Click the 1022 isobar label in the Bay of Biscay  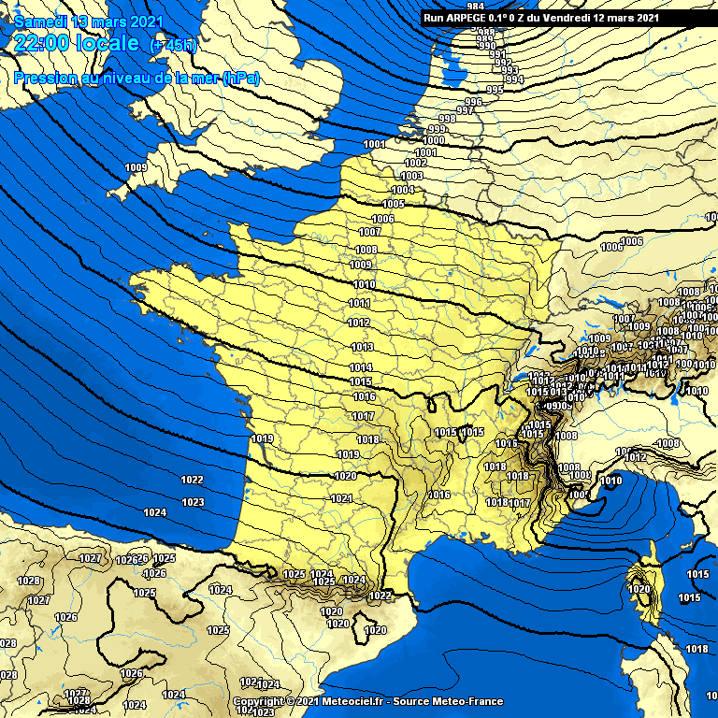193,480
